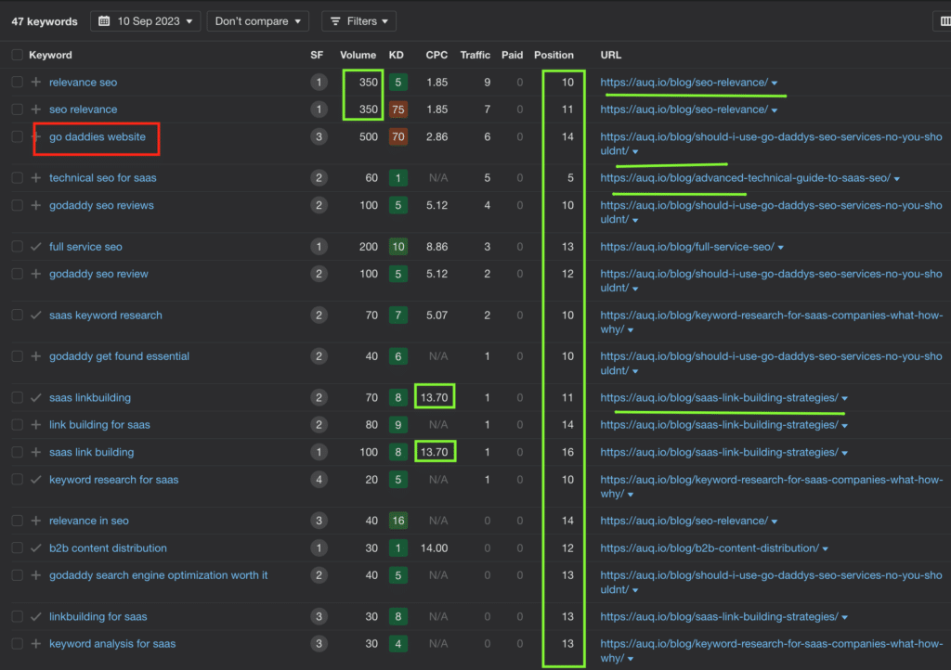Click KD '70' badge in 'go daddies website' row
951x670 pixels.
pyautogui.click(x=397, y=136)
